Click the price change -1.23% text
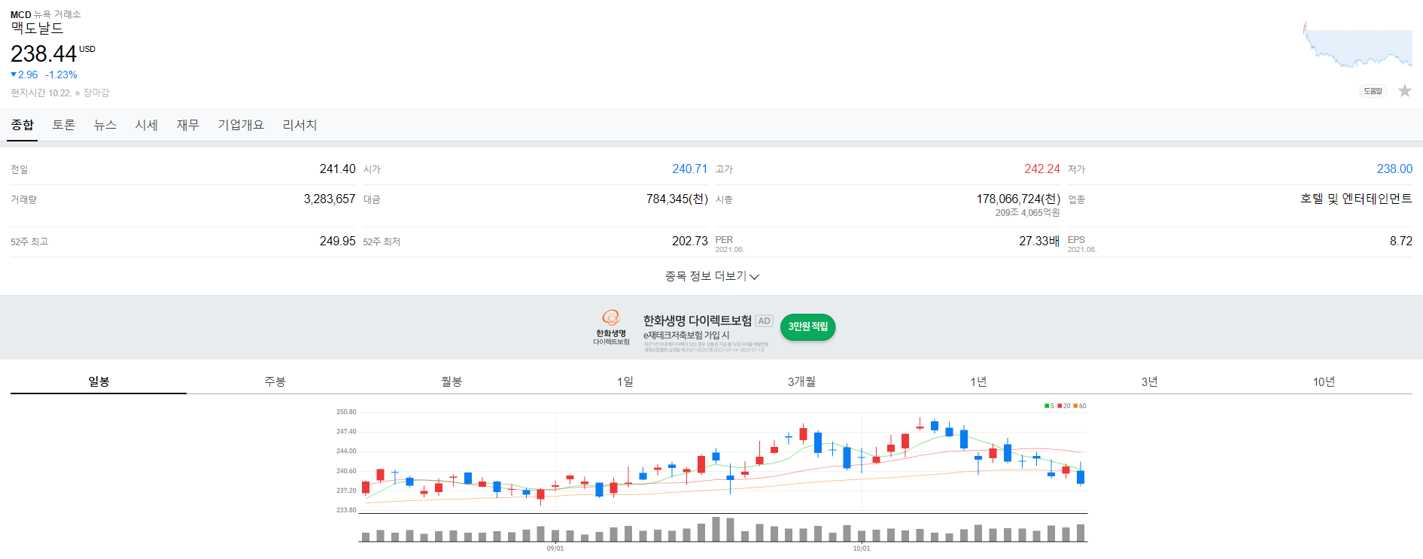Image resolution: width=1423 pixels, height=559 pixels. 61,74
